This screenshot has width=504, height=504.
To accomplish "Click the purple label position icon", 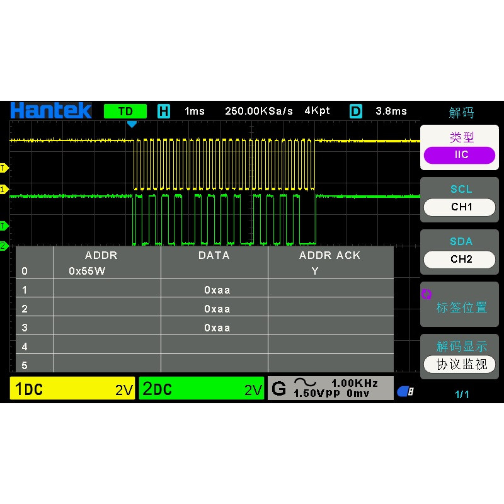I will point(428,294).
